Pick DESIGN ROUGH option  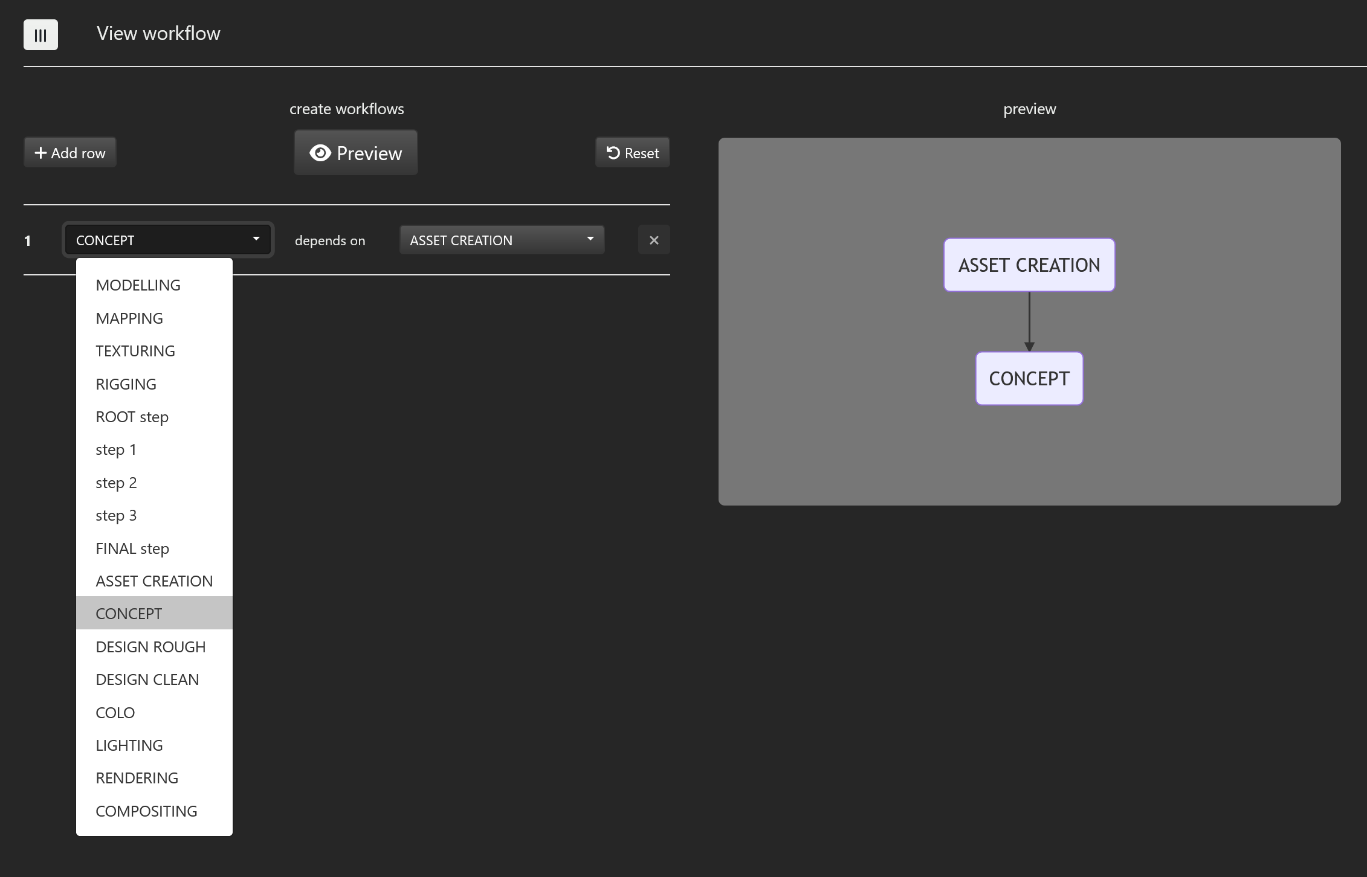(150, 647)
